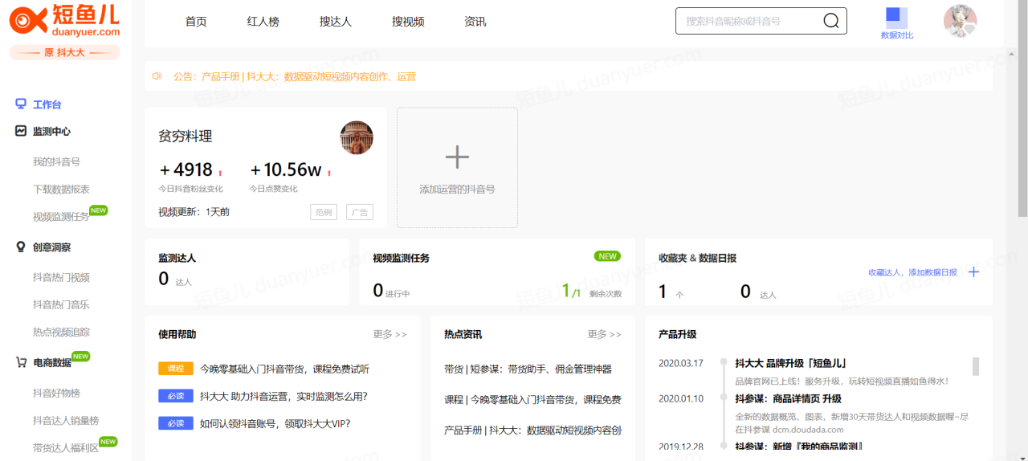Open 抖音热门视频 in sidebar

pyautogui.click(x=61, y=278)
